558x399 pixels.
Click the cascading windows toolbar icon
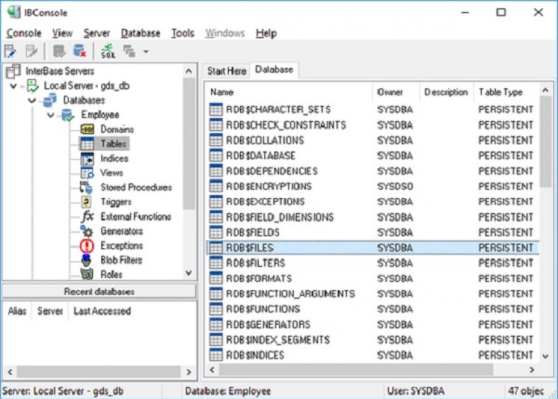(129, 51)
